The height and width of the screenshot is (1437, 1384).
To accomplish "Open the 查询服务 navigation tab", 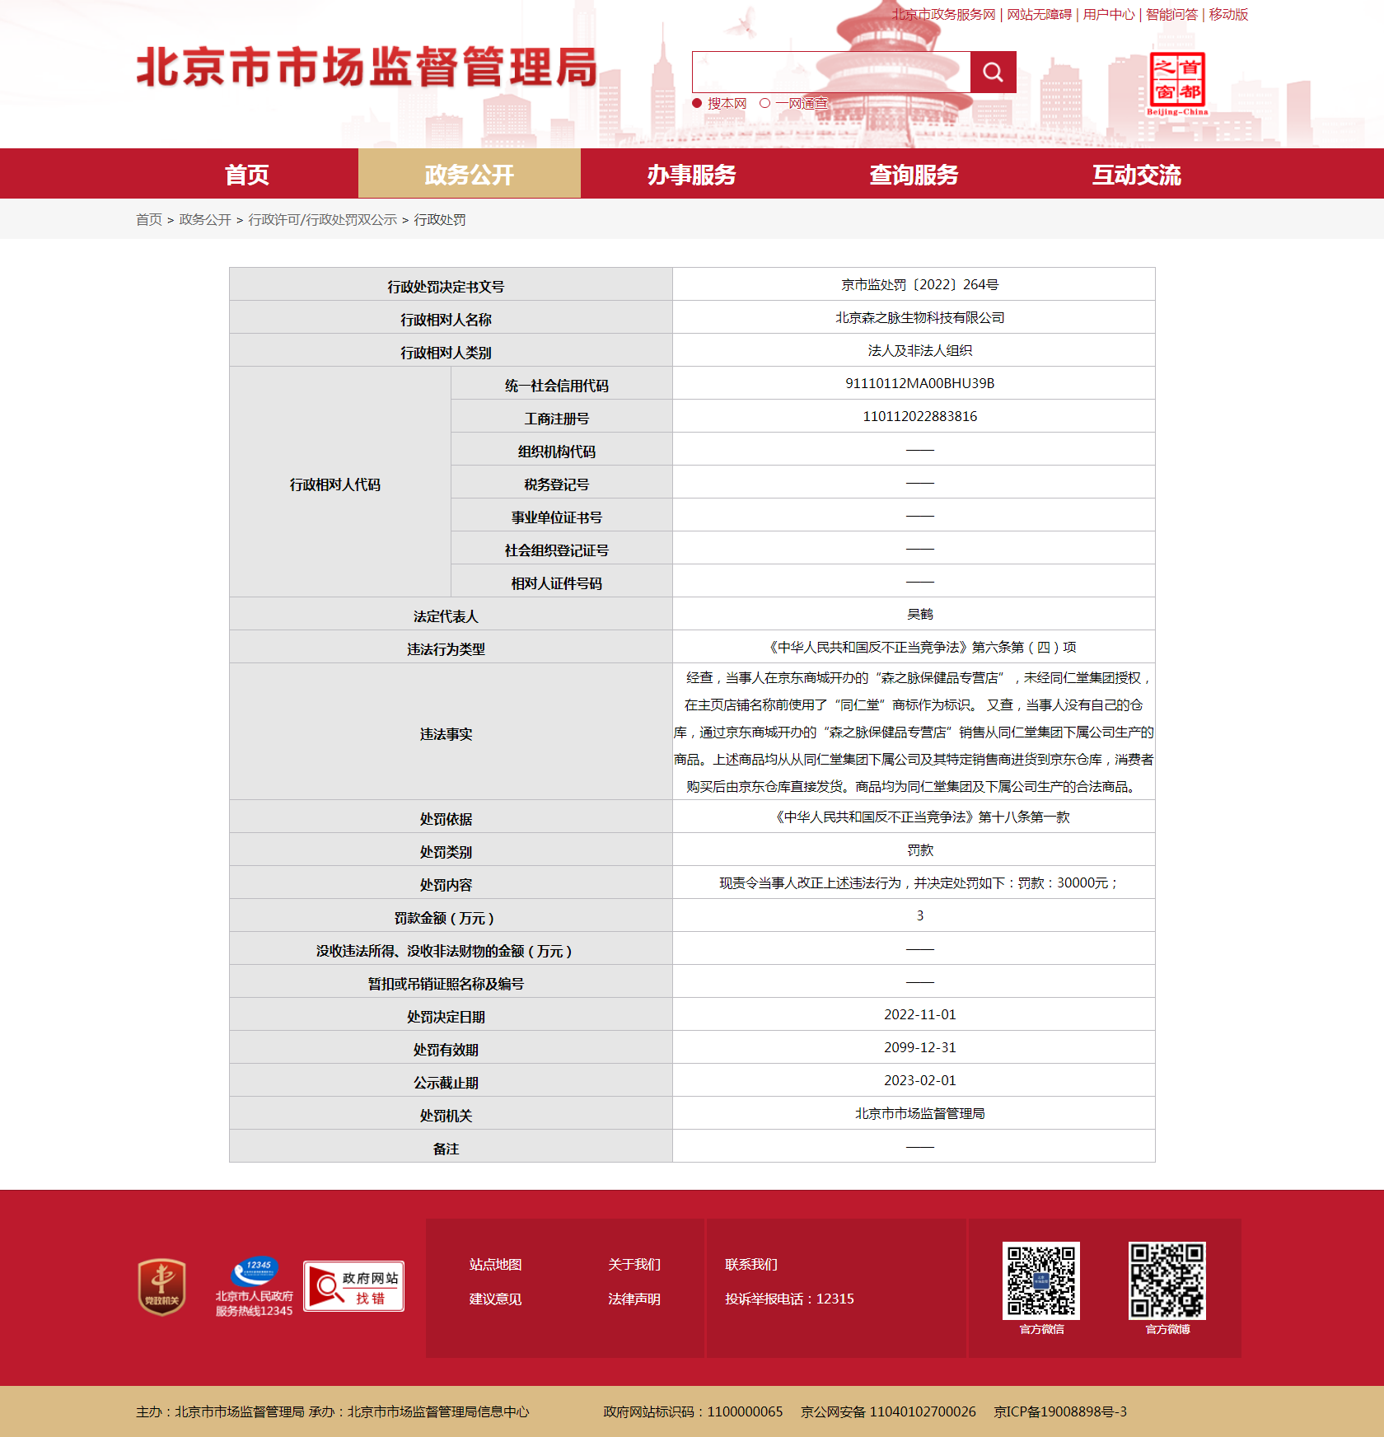I will 914,174.
